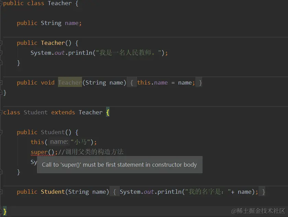Click the extends Teacher keyword
The image size is (288, 217).
pos(63,112)
